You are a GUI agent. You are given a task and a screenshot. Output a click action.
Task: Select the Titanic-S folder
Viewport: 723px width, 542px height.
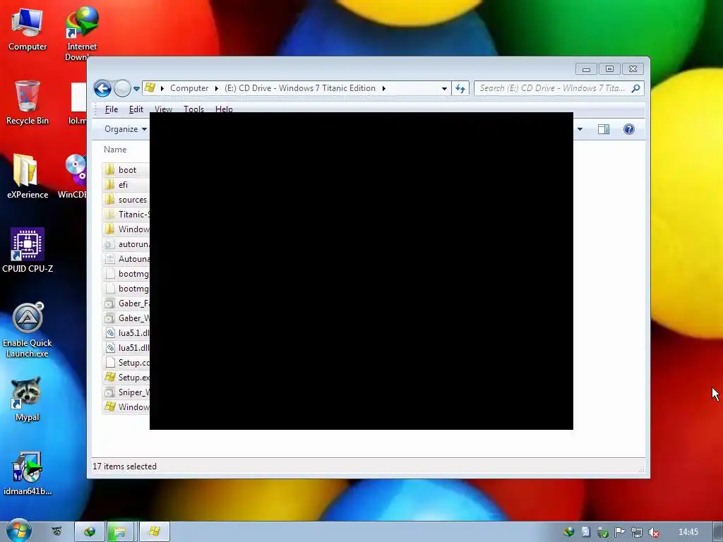tap(126, 215)
